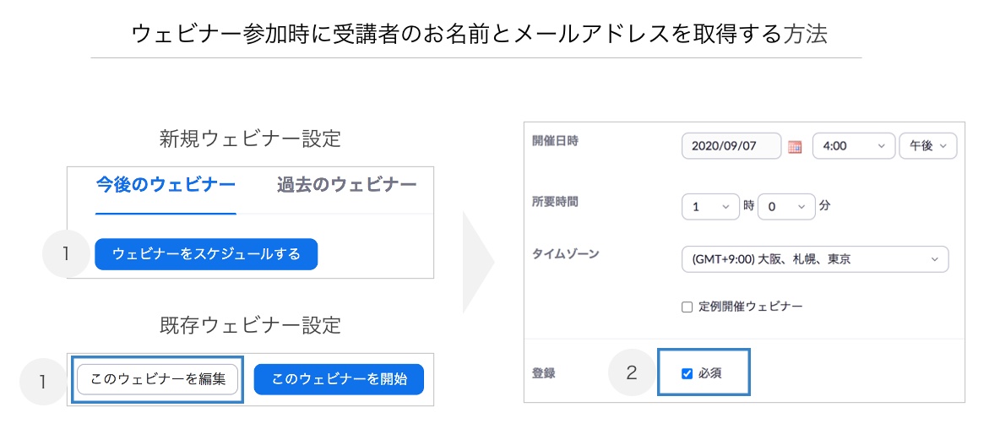Open the (GMT+9:00) timezone dropdown
Viewport: 989px width, 440px height.
pyautogui.click(x=815, y=259)
